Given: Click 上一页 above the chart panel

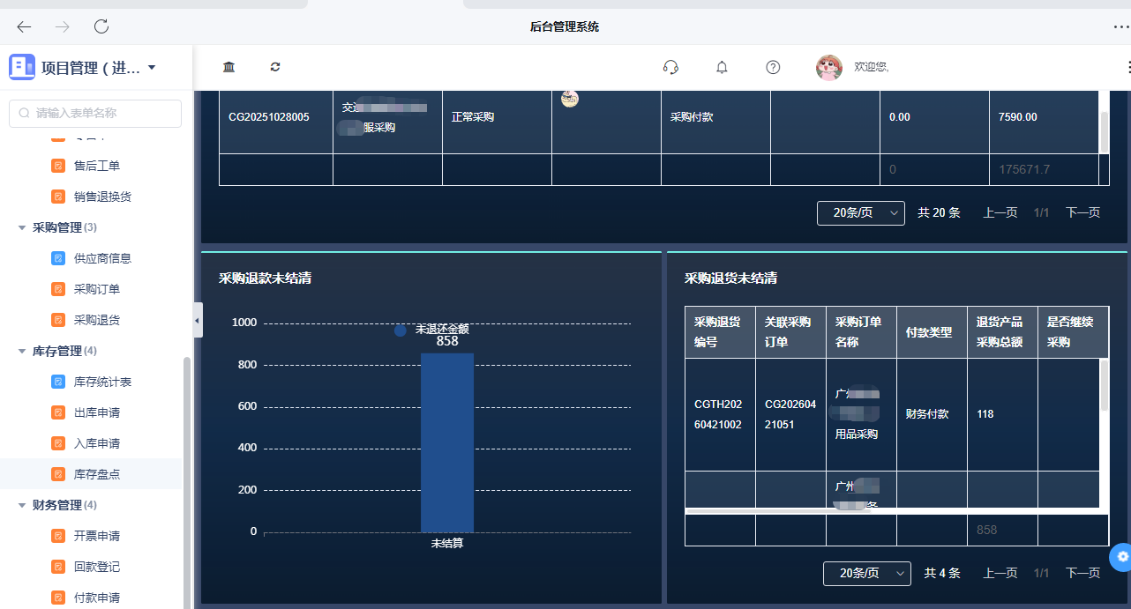Looking at the screenshot, I should pyautogui.click(x=1000, y=212).
